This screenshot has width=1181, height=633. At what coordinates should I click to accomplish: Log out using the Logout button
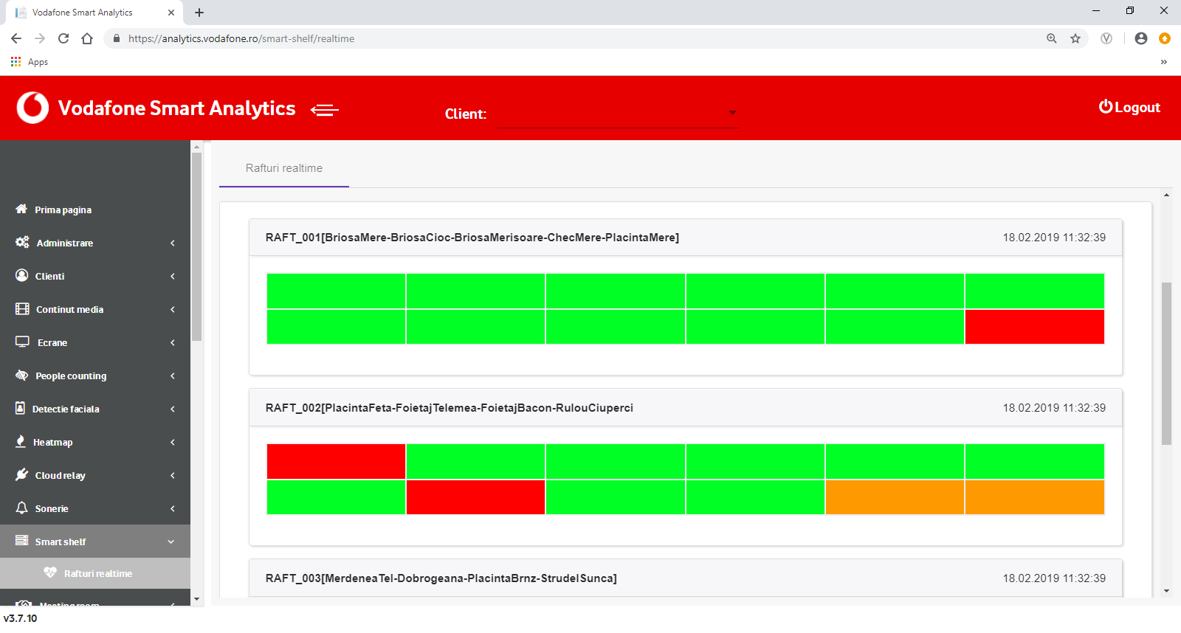[1129, 107]
